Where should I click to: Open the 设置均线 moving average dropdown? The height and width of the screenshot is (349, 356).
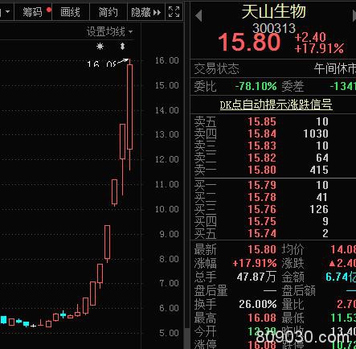tap(109, 31)
